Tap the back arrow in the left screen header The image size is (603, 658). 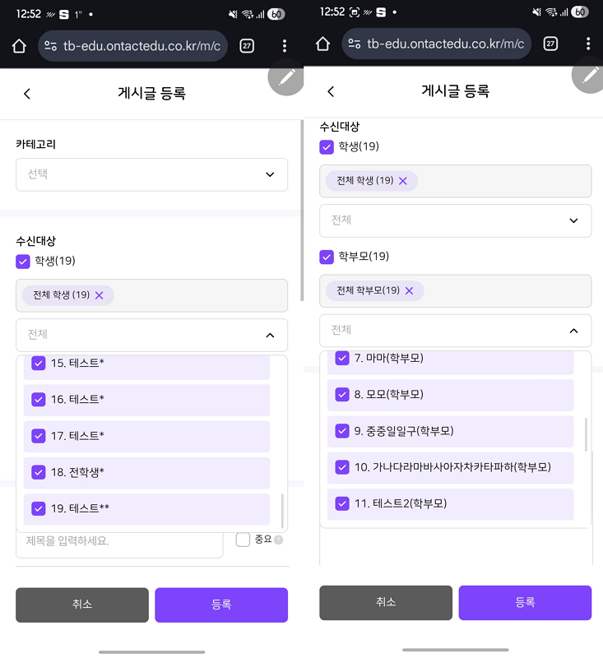[x=27, y=94]
